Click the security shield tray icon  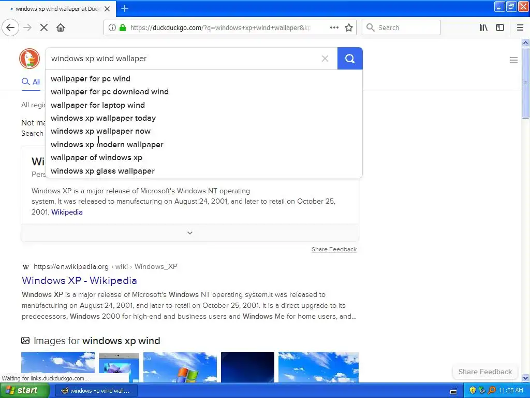[x=473, y=391]
